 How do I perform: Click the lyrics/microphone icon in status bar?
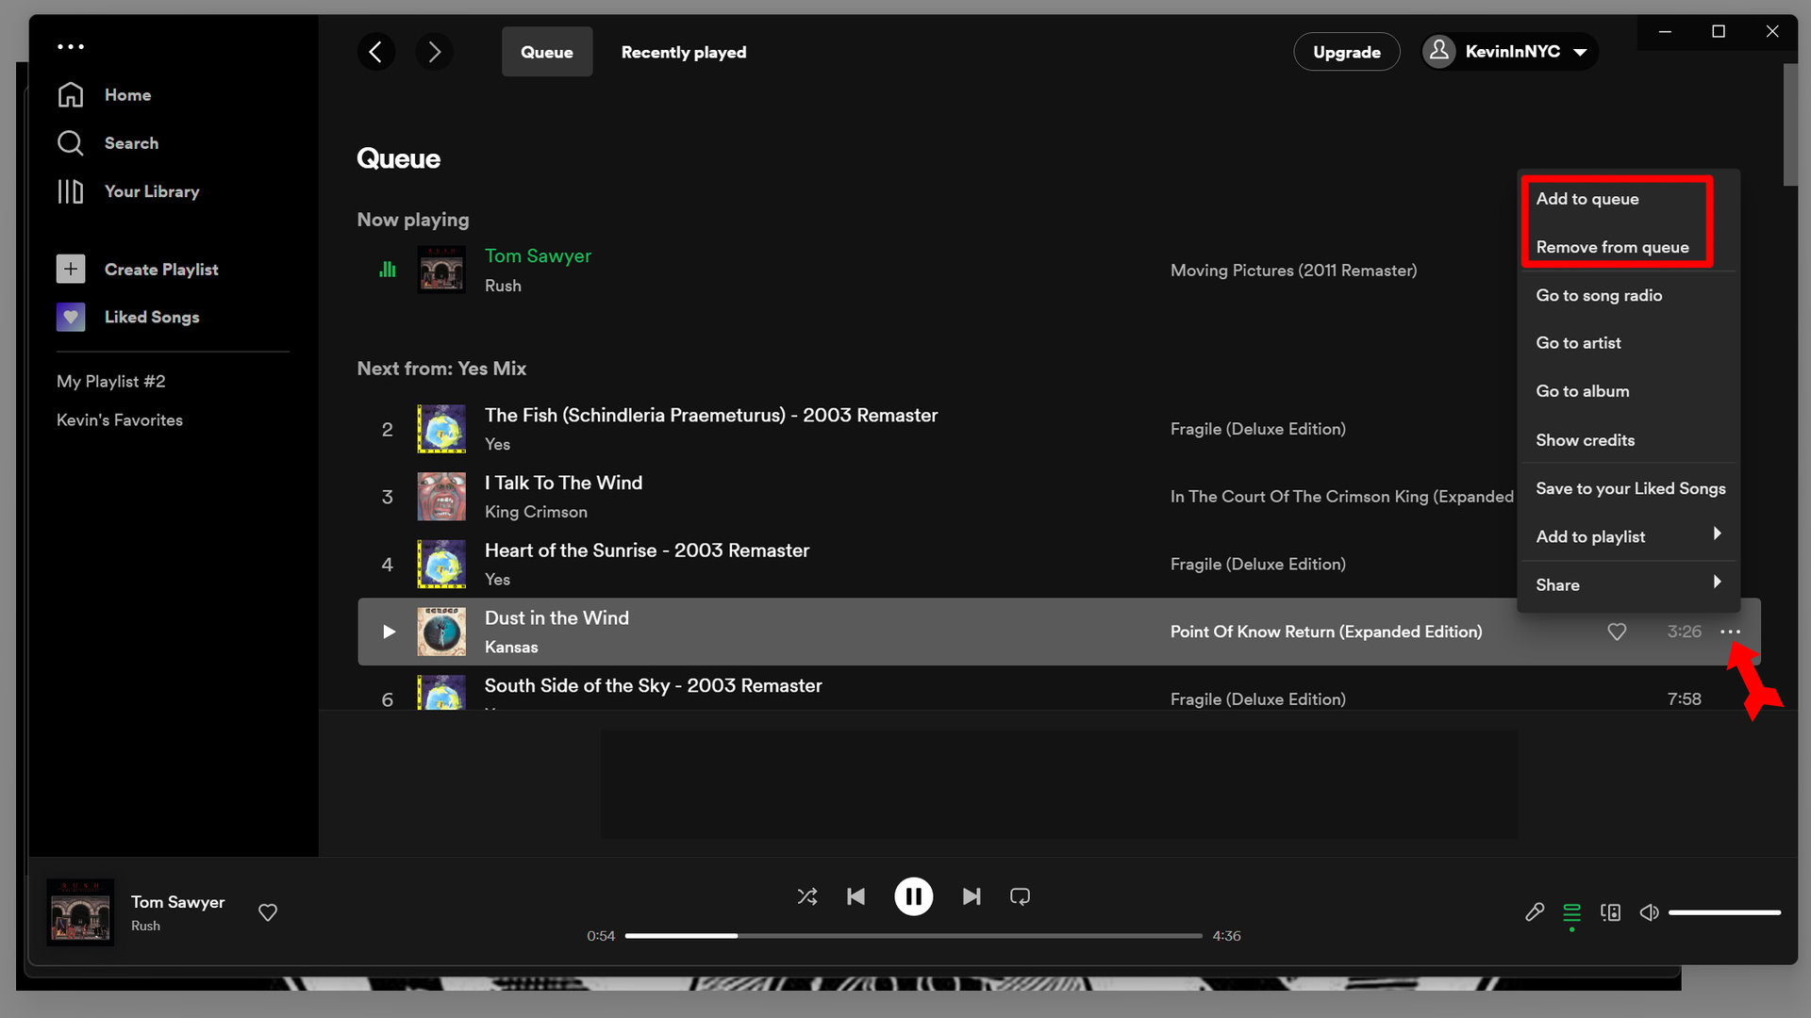click(1533, 911)
